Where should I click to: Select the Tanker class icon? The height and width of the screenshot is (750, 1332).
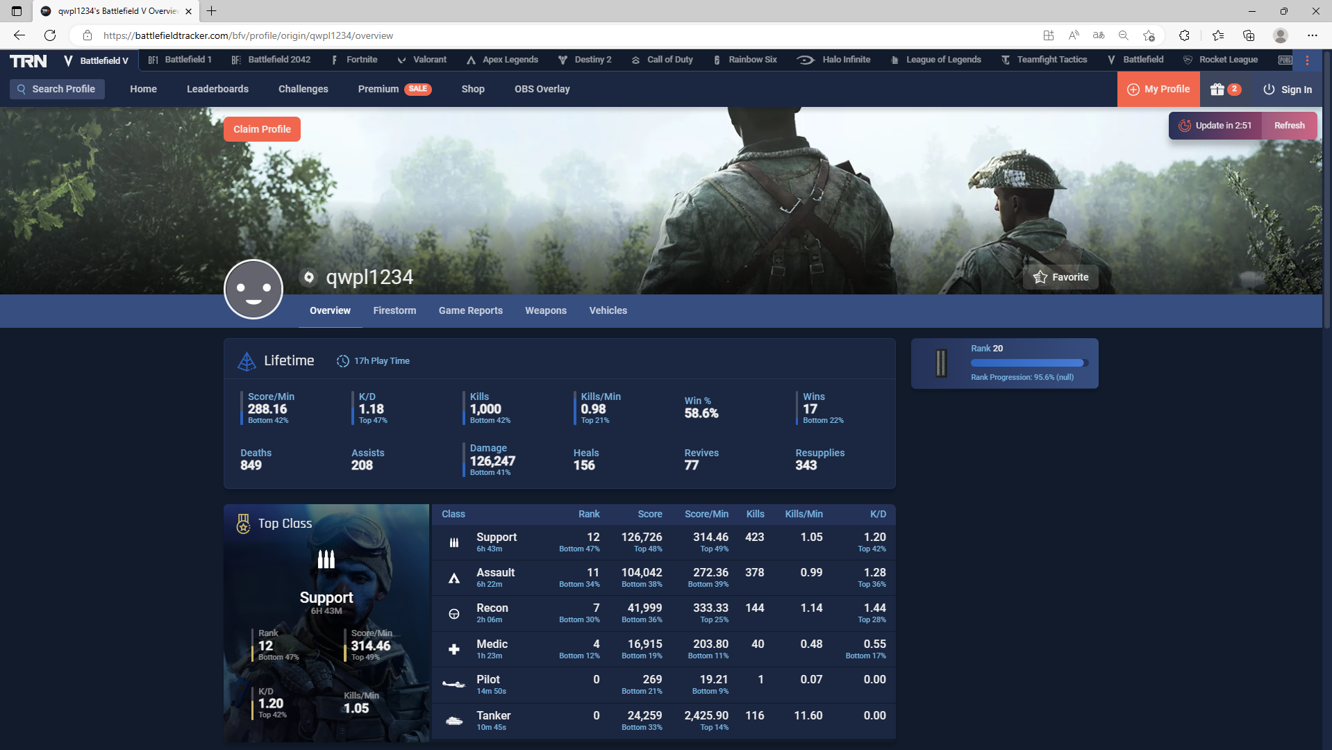coord(454,721)
